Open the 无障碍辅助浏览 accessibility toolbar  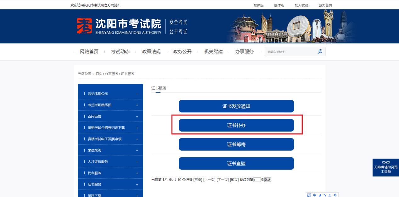pyautogui.click(x=385, y=167)
